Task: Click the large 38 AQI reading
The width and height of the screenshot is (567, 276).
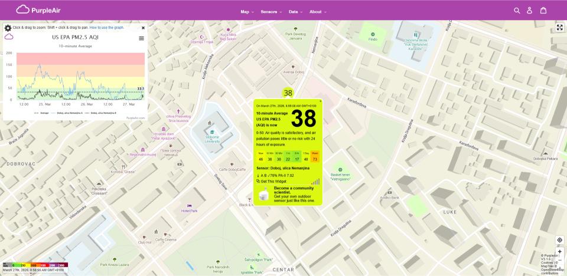Action: 304,118
